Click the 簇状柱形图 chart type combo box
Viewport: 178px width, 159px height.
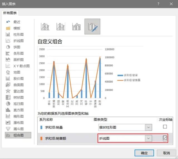(x=125, y=127)
